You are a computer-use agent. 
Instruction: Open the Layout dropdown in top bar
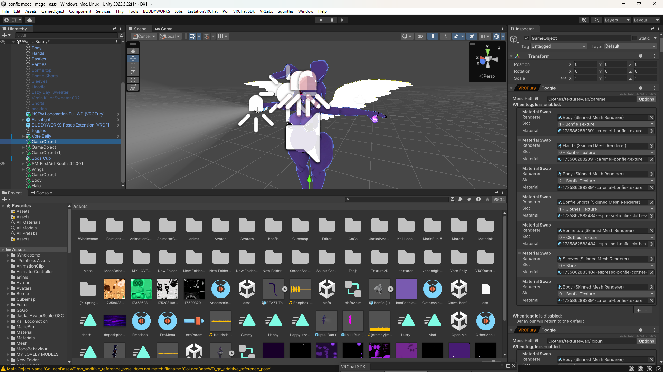coord(646,20)
